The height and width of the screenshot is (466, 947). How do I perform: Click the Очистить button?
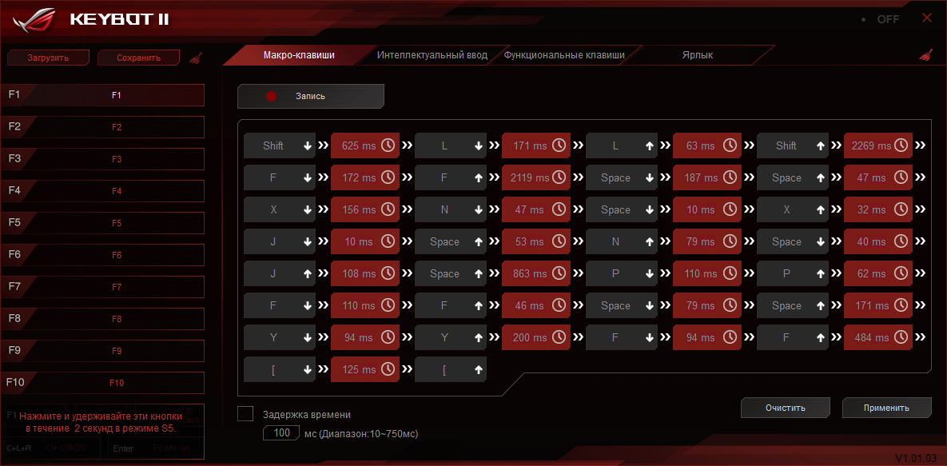785,408
